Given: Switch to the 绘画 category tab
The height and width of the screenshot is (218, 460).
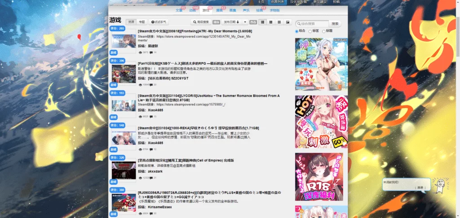Looking at the screenshot, I should tap(259, 10).
